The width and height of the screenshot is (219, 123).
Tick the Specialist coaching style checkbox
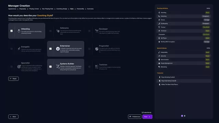(12, 67)
